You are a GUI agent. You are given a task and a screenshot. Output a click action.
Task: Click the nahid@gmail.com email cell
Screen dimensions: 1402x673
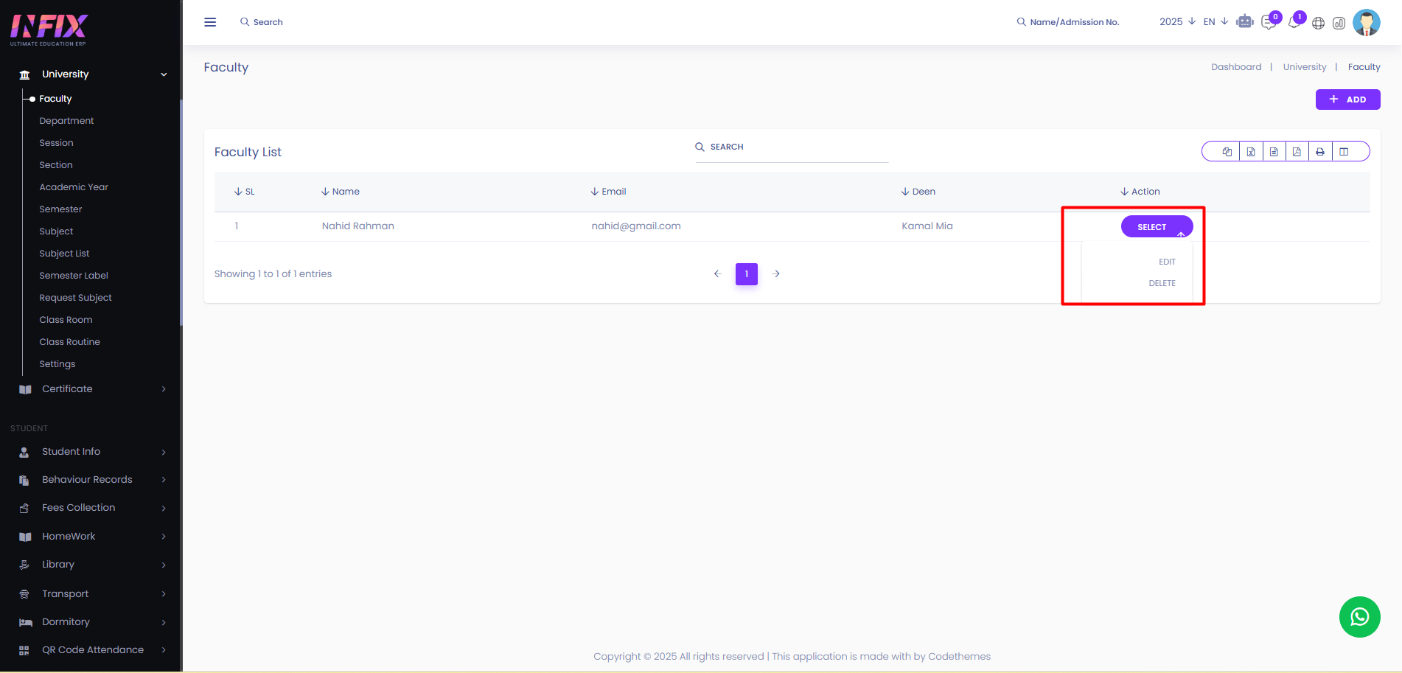pyautogui.click(x=635, y=226)
